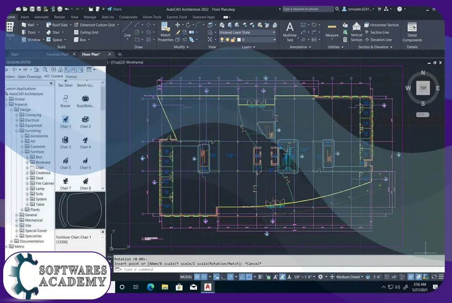This screenshot has height=303, width=452.
Task: Click DesignCenter Back arrow
Action: (x=14, y=70)
